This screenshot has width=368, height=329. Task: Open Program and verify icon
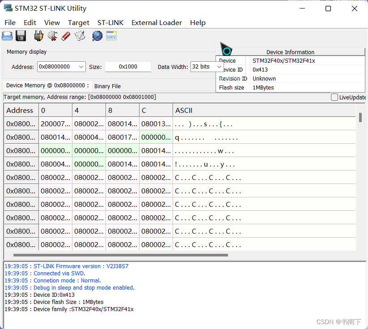[x=80, y=36]
